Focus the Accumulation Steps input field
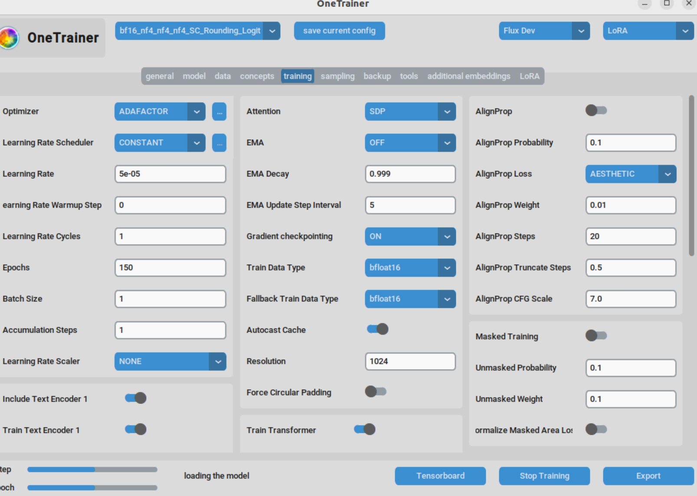Image resolution: width=697 pixels, height=496 pixels. pos(170,330)
